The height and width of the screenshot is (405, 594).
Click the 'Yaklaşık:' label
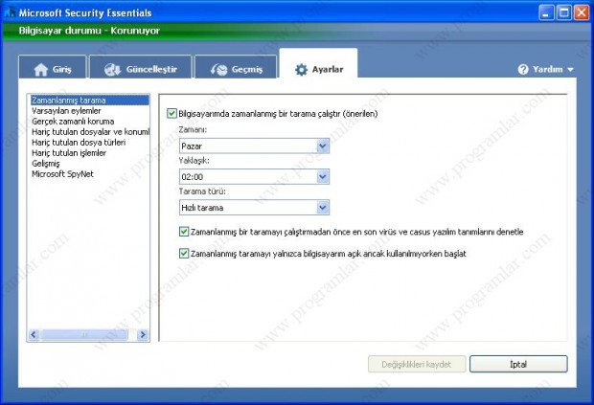194,161
